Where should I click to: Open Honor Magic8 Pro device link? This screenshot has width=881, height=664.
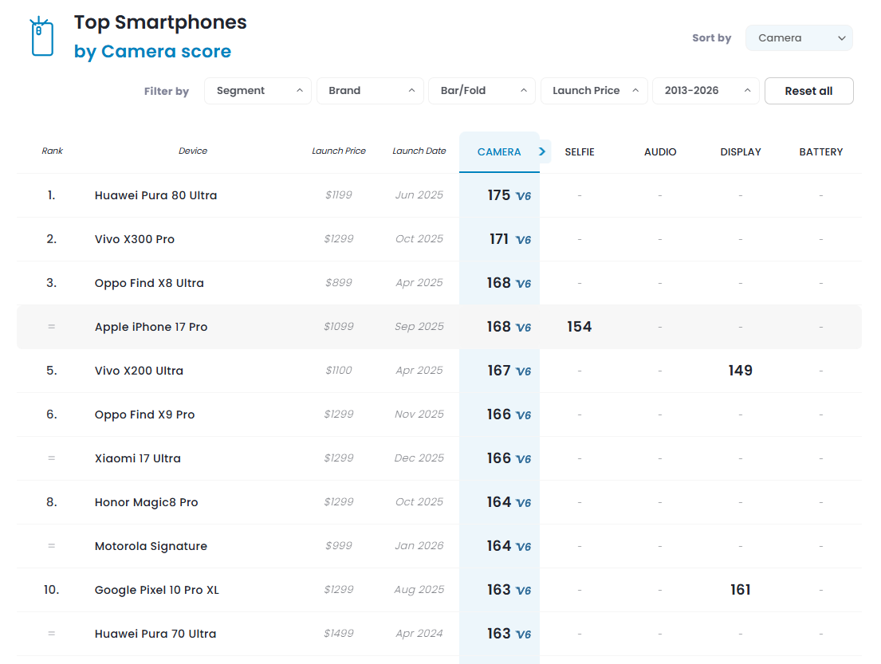coord(146,502)
